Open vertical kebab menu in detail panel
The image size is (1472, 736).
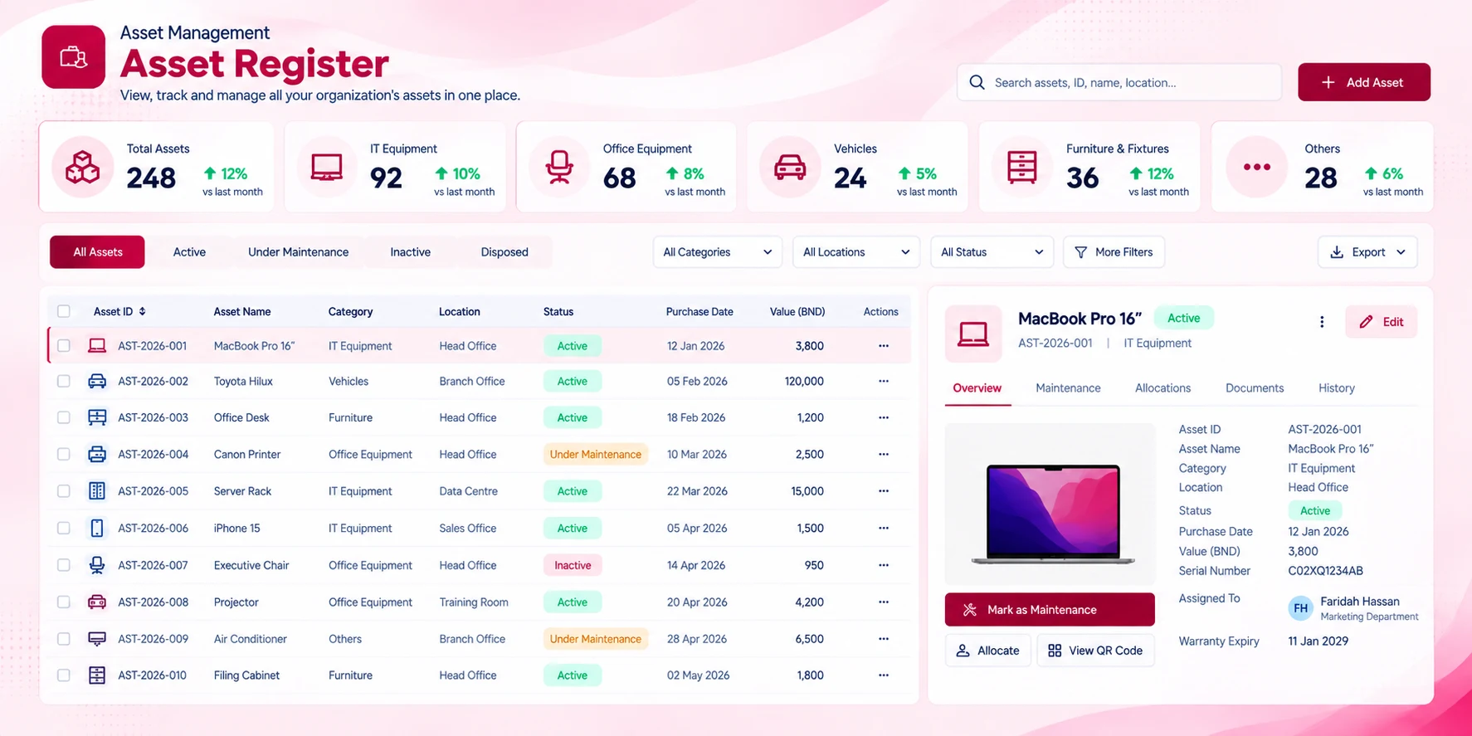tap(1322, 322)
